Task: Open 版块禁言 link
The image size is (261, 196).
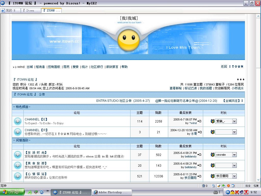Action: coord(112,67)
